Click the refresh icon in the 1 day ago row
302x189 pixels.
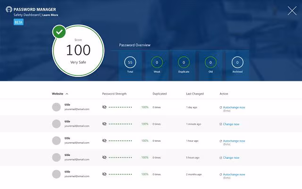click(x=221, y=108)
